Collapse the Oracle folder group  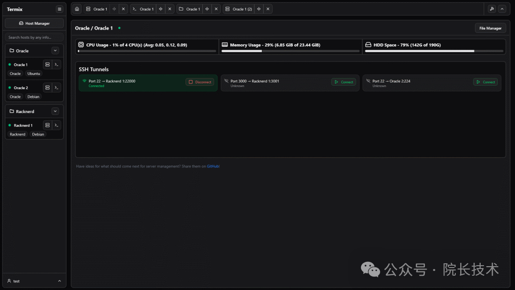pos(55,51)
